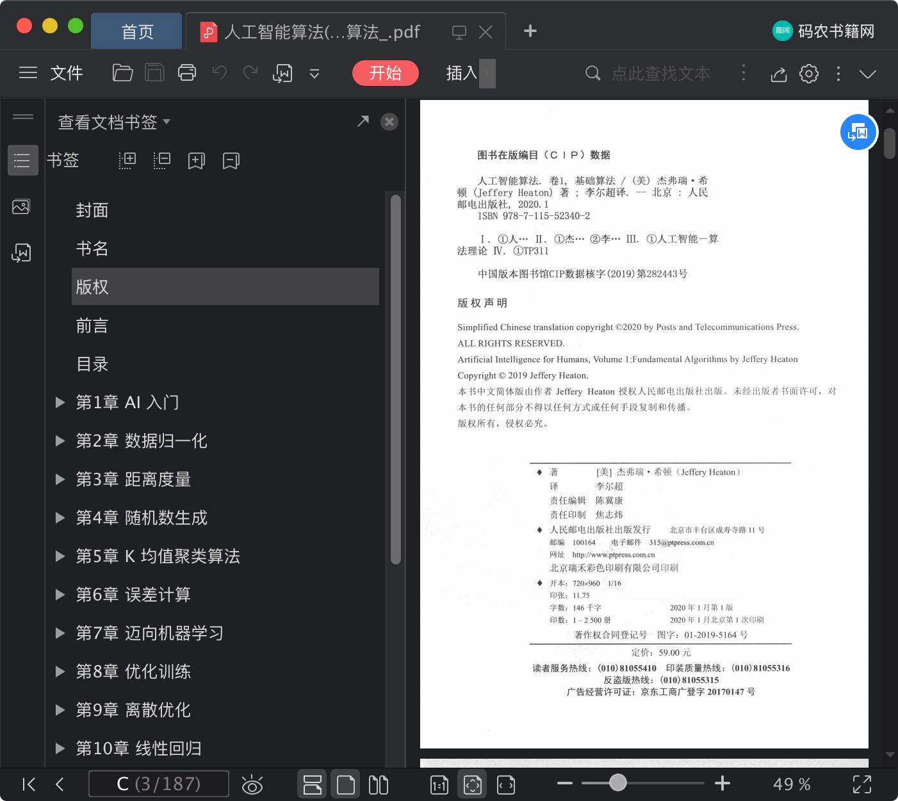
Task: Enable continuous scrolling view
Action: (x=313, y=784)
